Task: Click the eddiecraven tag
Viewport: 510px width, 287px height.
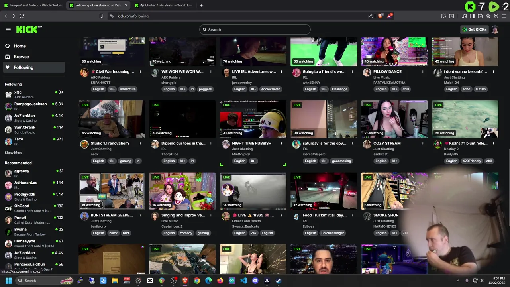Action: click(271, 89)
